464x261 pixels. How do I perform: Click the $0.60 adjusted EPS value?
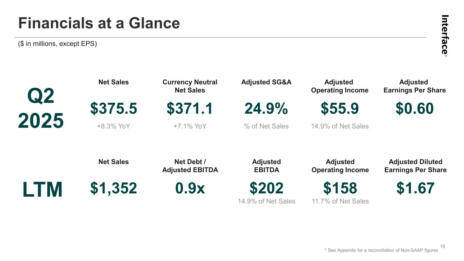click(414, 108)
